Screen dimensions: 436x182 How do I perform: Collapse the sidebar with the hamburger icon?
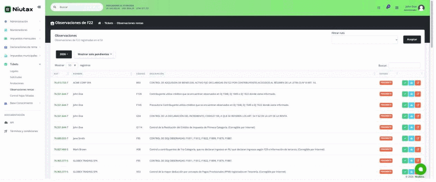click(x=39, y=7)
